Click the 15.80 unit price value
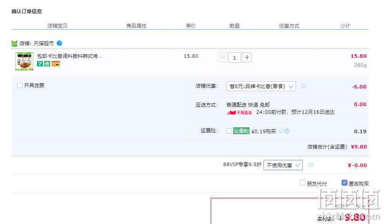Image resolution: width=384 pixels, height=224 pixels. [191, 56]
